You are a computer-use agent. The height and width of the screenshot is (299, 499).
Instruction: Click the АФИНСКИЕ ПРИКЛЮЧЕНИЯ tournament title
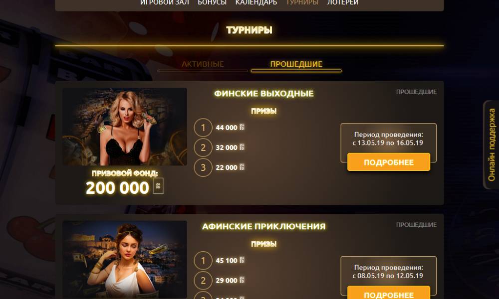[263, 226]
